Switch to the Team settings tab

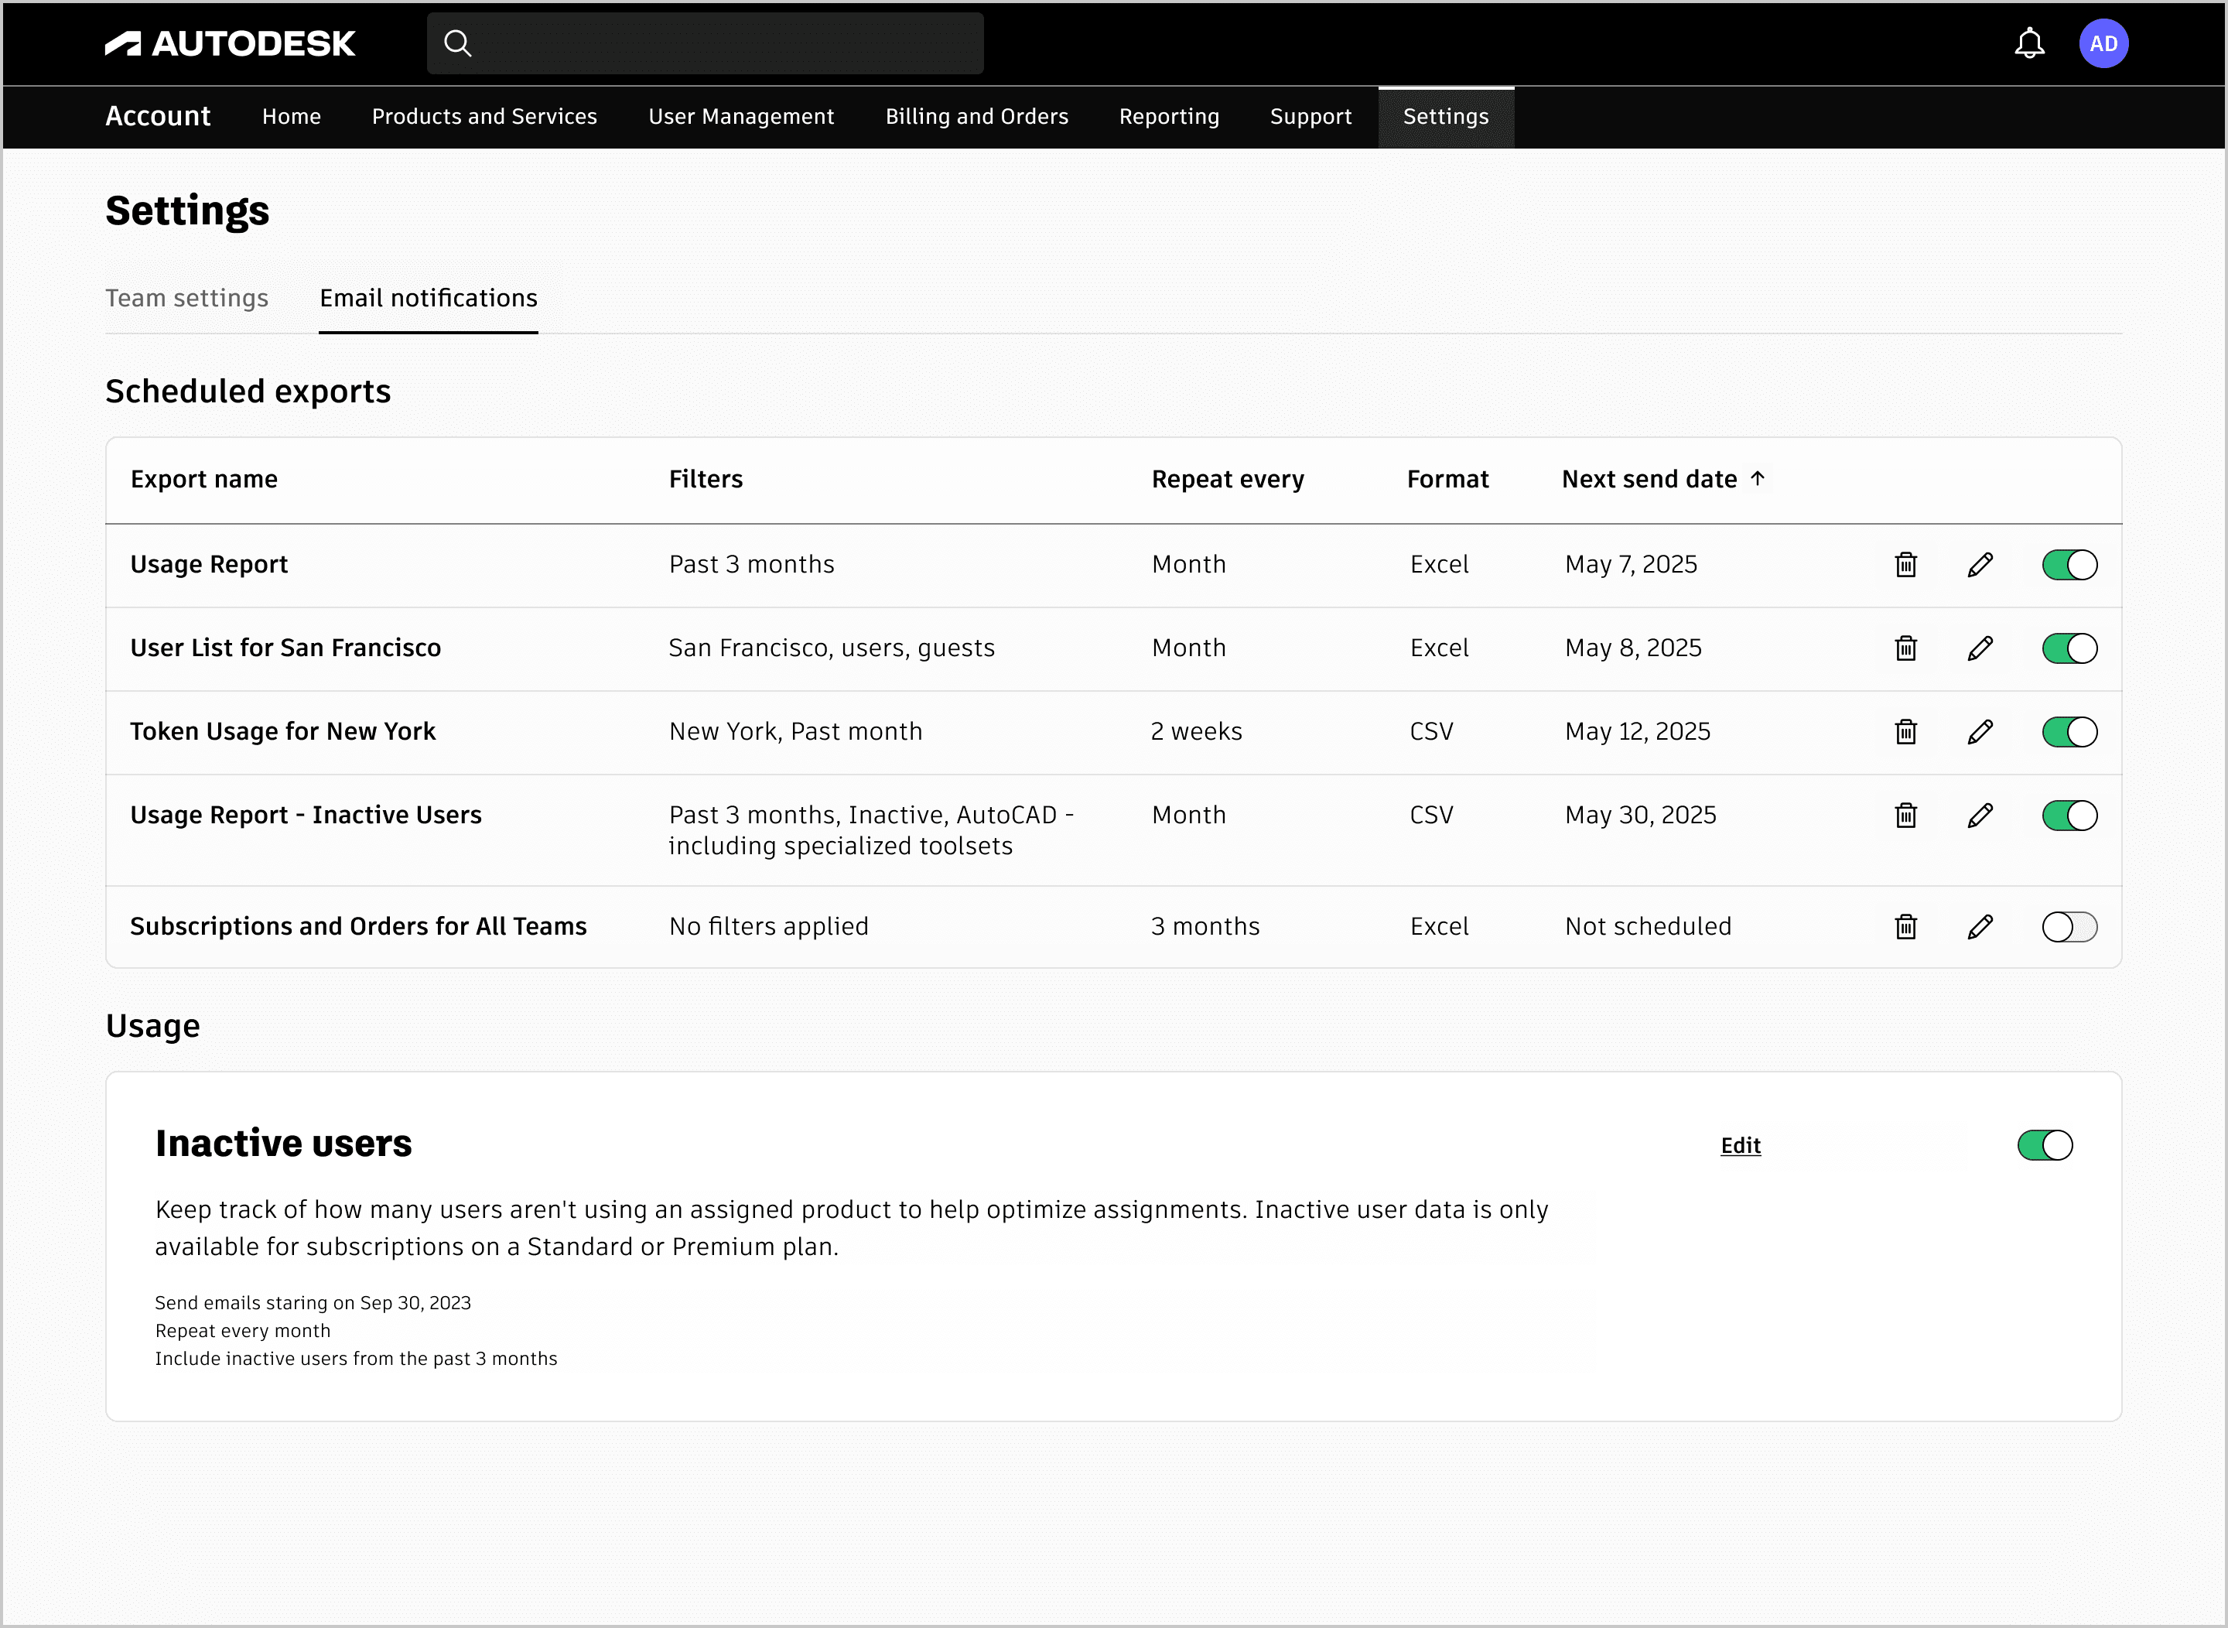coord(186,299)
